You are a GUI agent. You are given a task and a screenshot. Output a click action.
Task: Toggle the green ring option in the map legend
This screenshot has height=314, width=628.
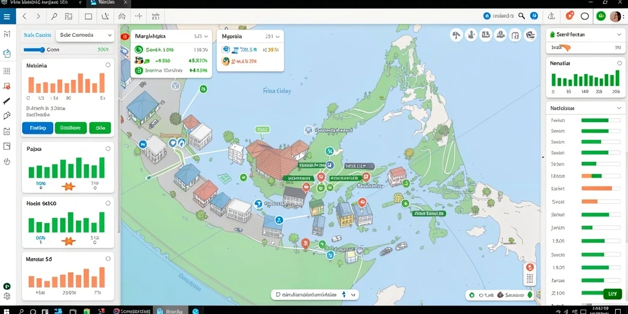[472, 295]
